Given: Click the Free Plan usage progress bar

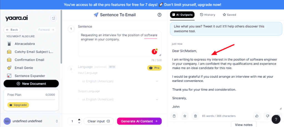Looking at the screenshot, I should 31,100.
